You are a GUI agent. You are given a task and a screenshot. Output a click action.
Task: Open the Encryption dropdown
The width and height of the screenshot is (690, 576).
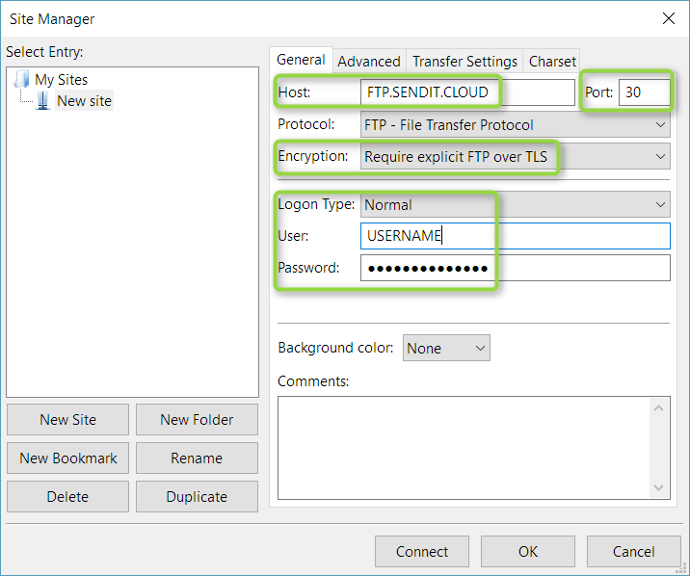pyautogui.click(x=516, y=157)
